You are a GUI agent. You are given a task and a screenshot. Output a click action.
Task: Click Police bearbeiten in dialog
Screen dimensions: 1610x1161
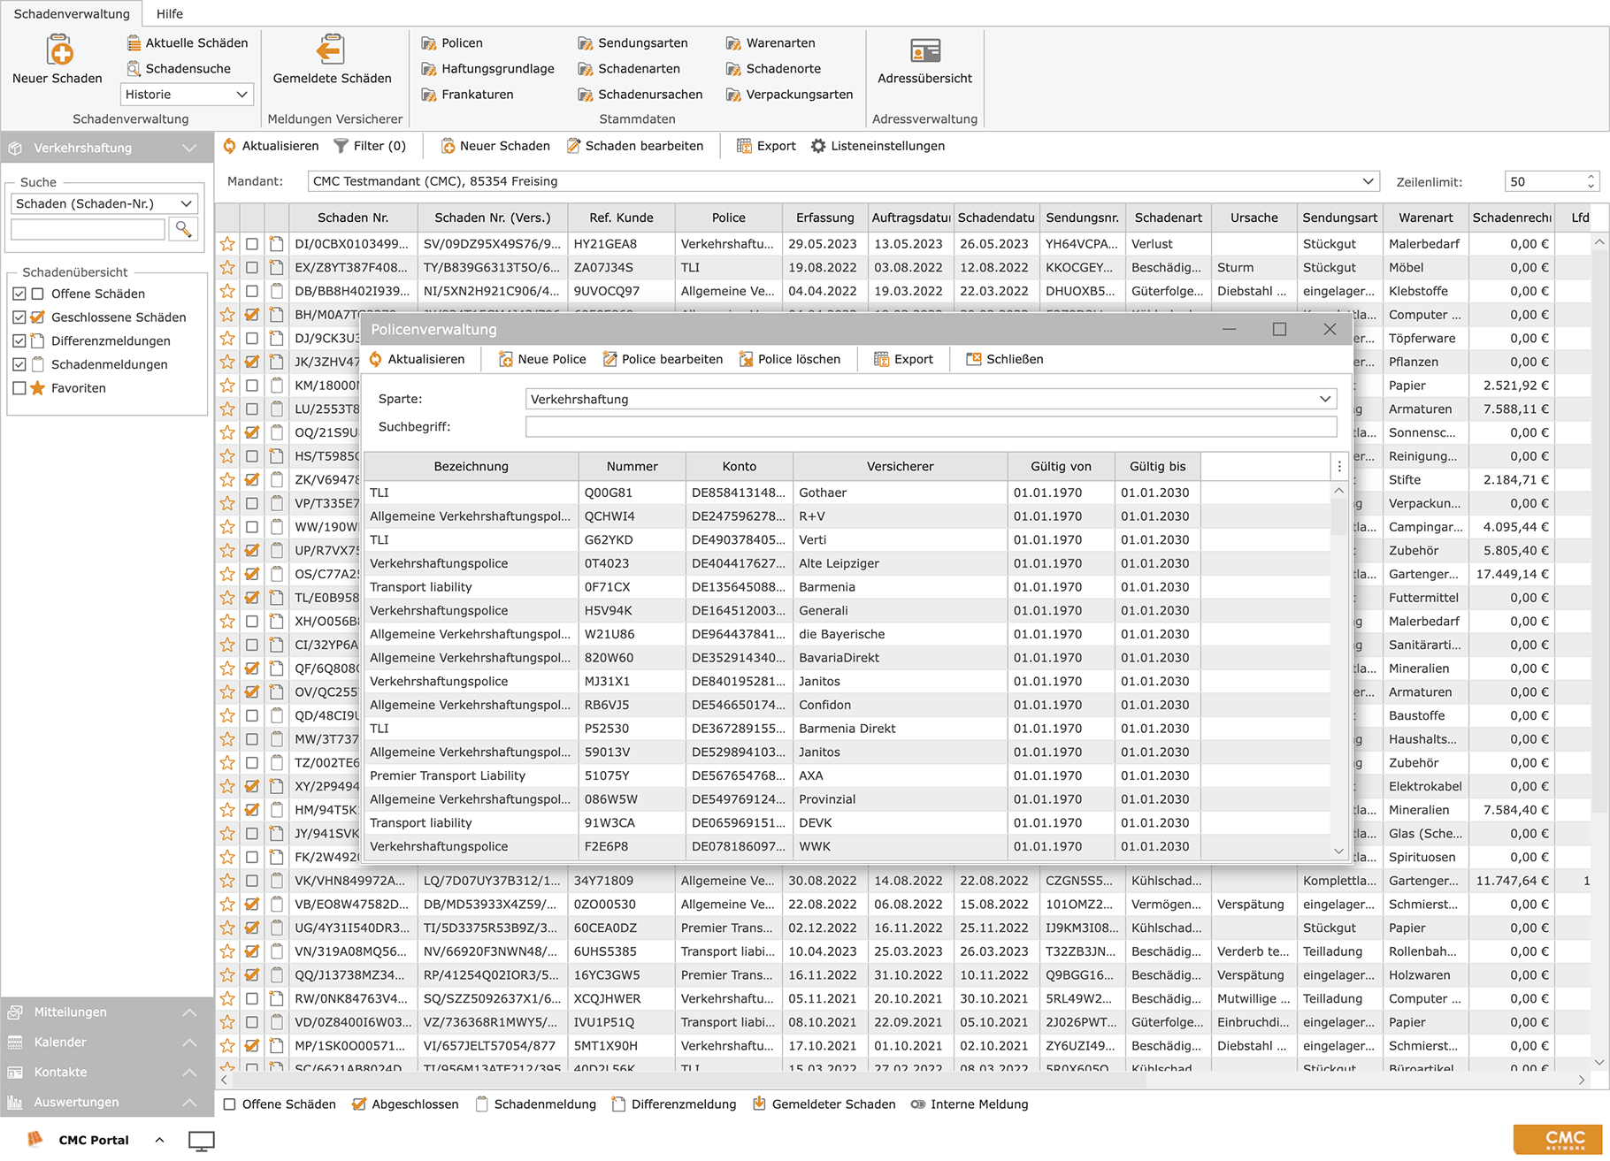[x=663, y=359]
